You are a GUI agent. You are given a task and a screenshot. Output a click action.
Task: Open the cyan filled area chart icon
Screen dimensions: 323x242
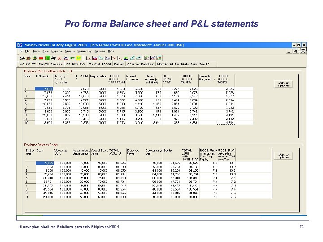tap(101, 58)
